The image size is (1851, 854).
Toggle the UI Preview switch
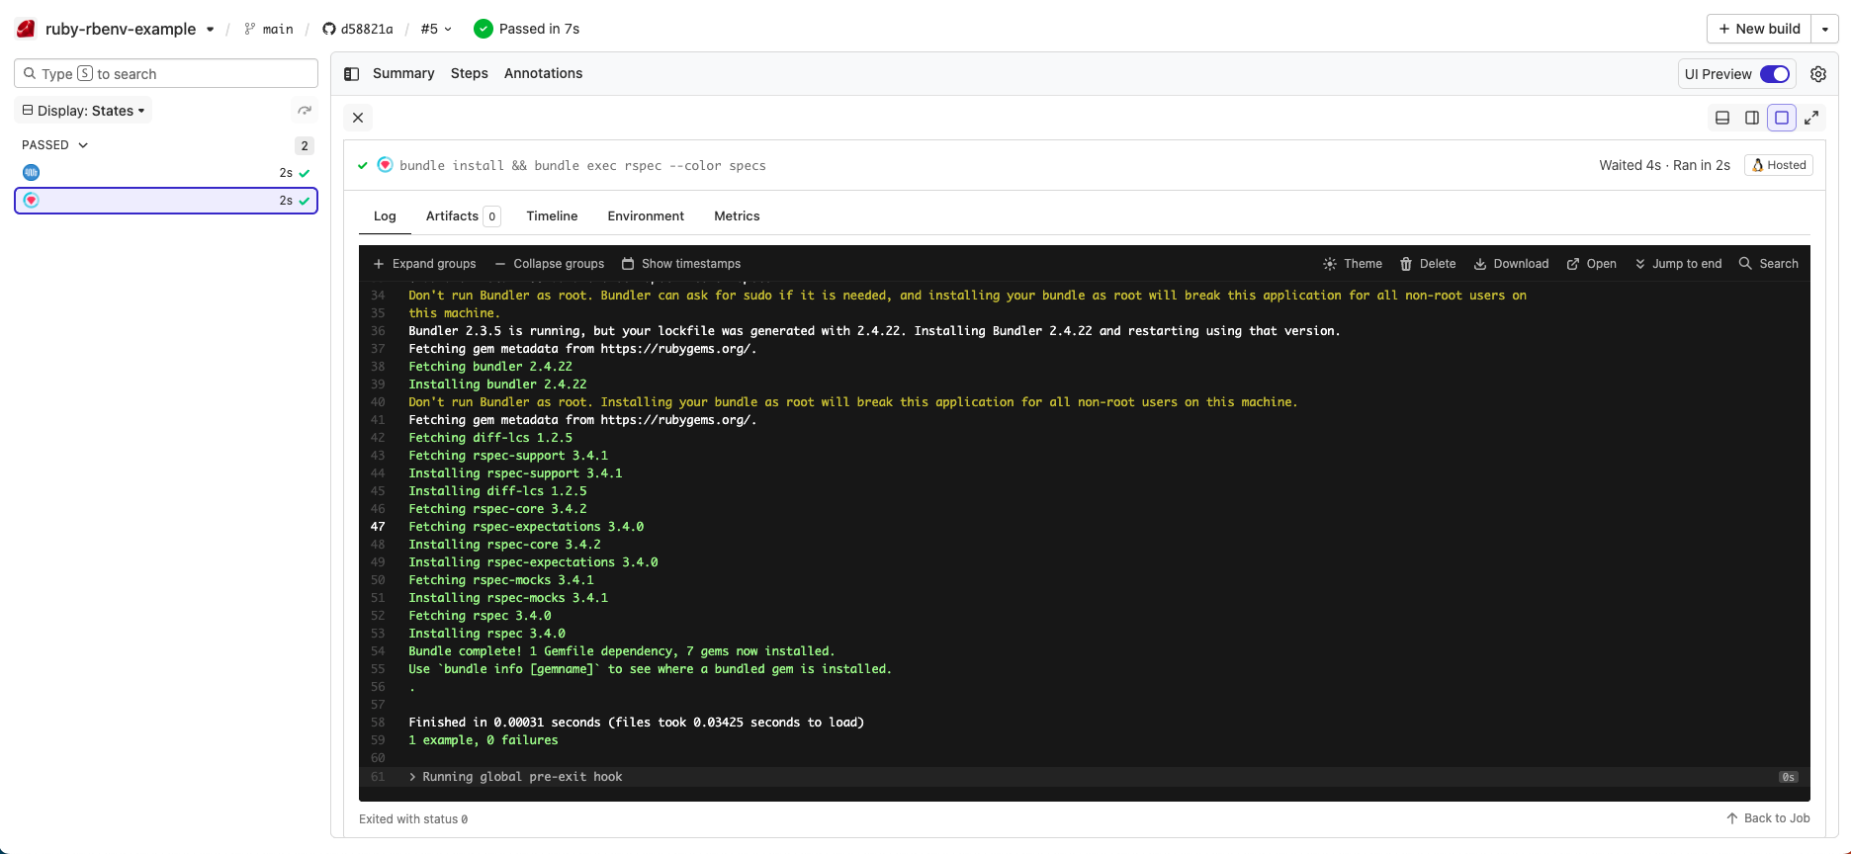click(1775, 74)
